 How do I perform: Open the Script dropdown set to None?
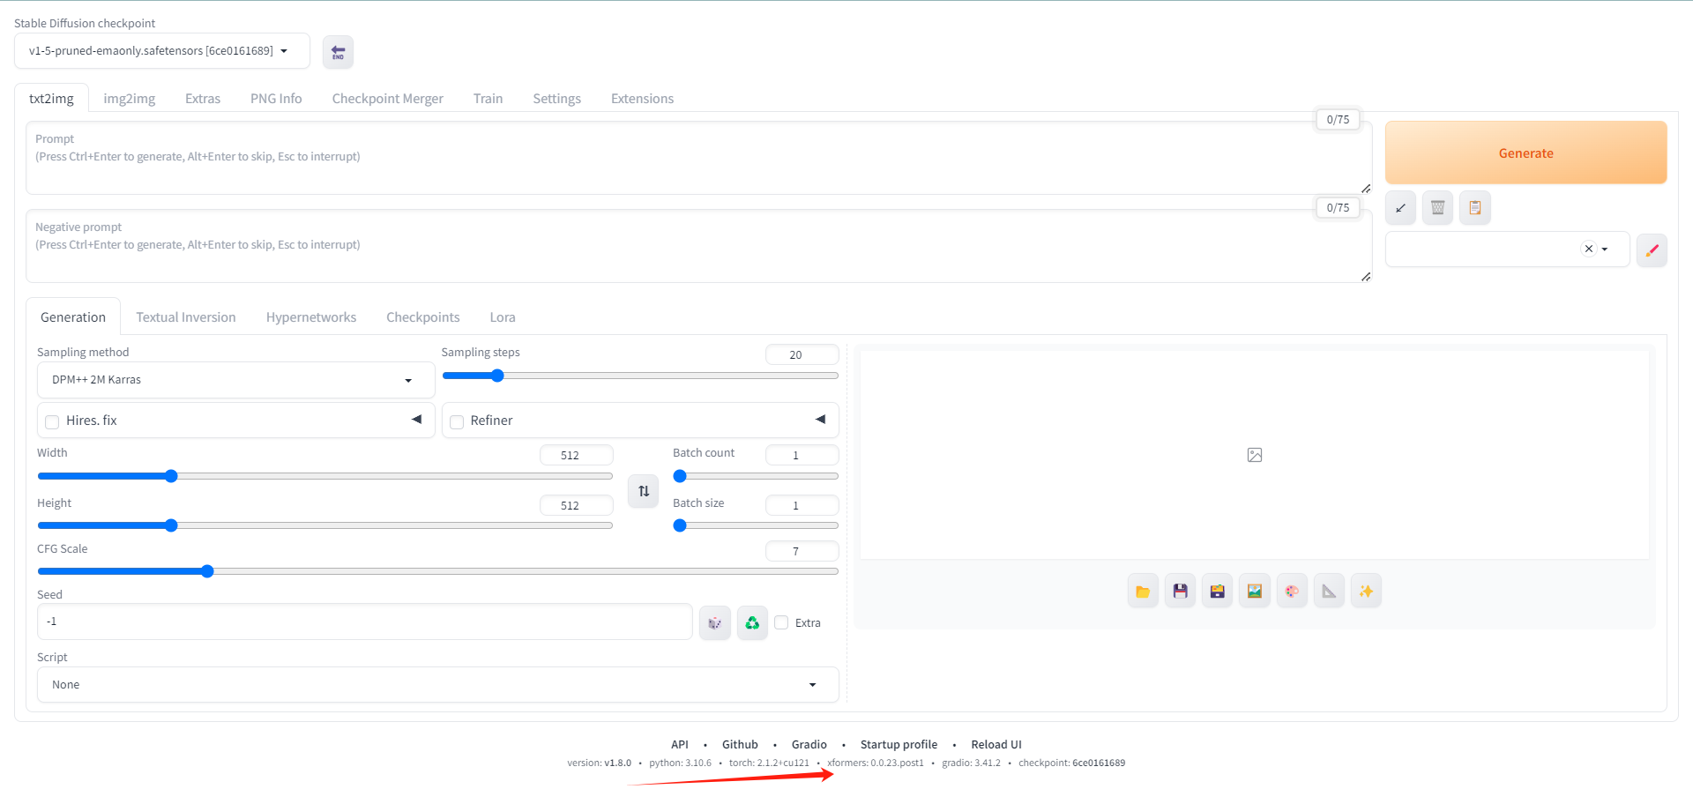(x=437, y=685)
